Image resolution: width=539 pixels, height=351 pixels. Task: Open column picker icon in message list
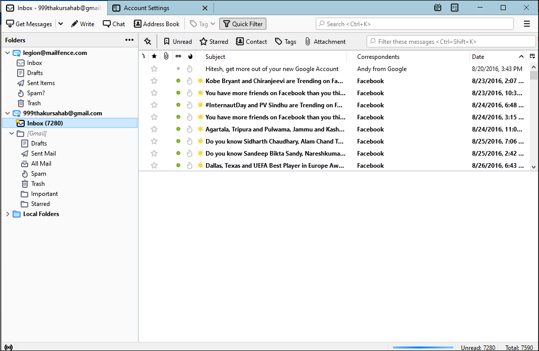532,56
